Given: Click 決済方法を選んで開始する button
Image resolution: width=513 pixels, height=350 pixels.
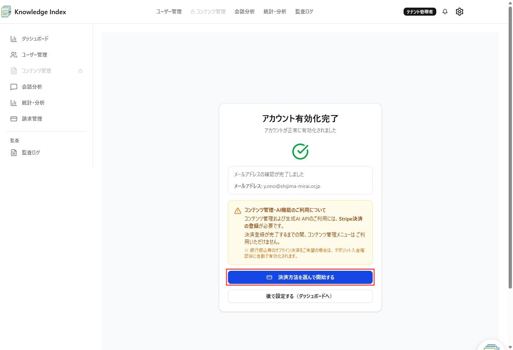Looking at the screenshot, I should pyautogui.click(x=300, y=277).
